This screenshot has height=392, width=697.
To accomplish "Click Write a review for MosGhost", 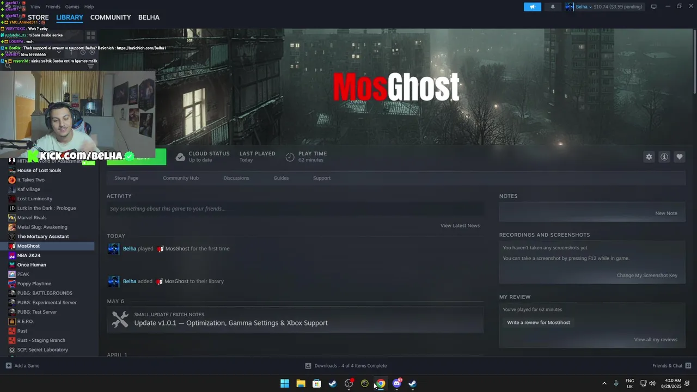I will tap(539, 322).
